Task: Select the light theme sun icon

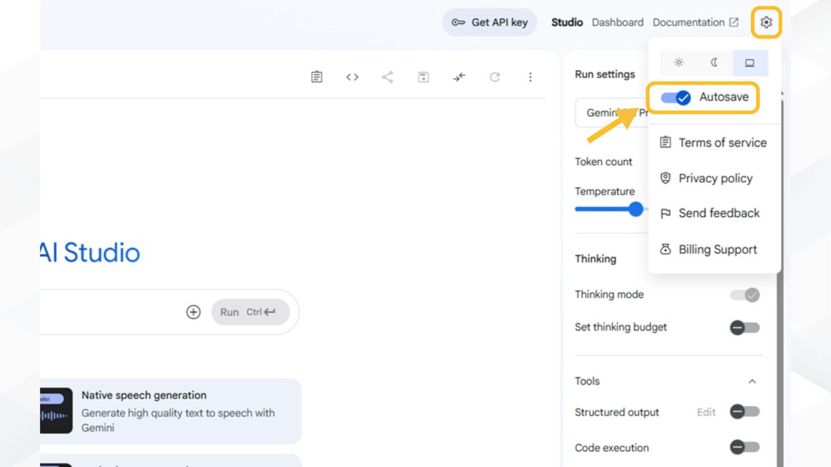Action: tap(678, 63)
